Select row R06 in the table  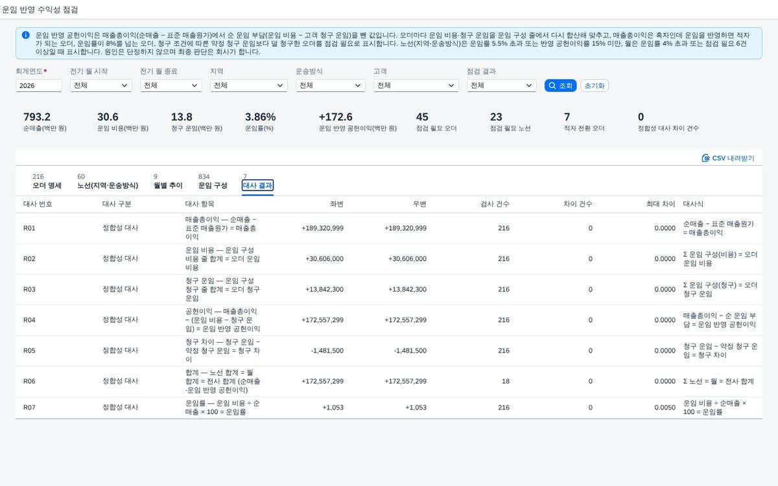click(389, 381)
